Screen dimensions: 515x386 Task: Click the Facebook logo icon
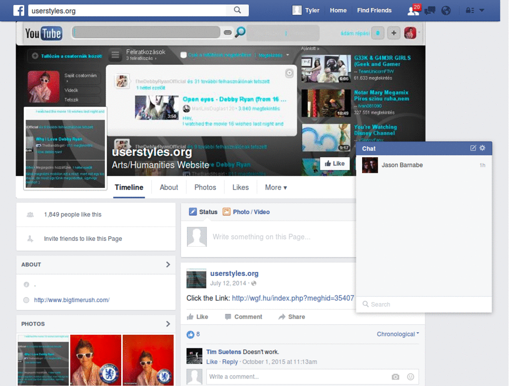coord(19,11)
